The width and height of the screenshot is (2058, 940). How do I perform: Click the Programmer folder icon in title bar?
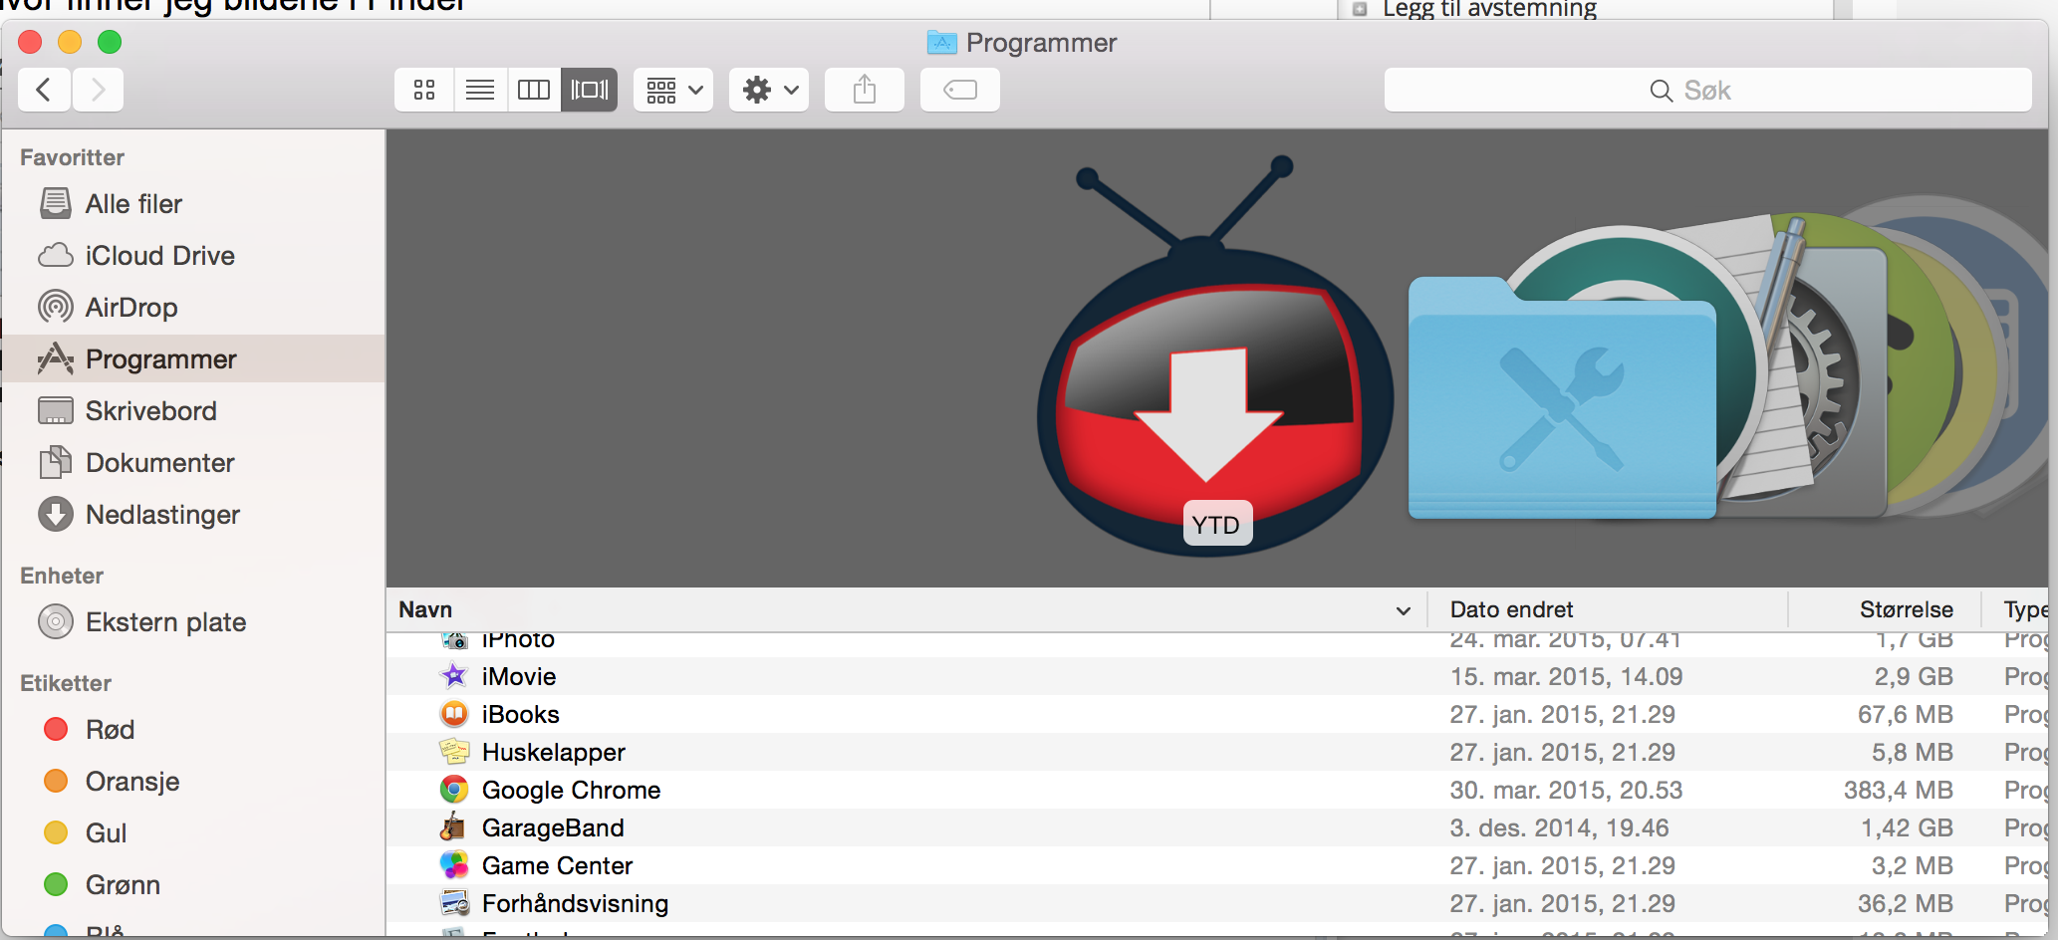pos(941,43)
